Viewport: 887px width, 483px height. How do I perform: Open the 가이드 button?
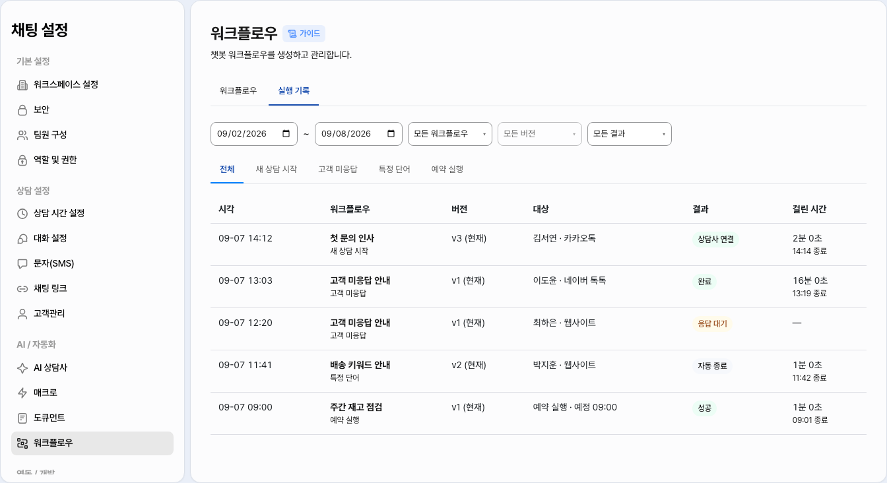click(304, 34)
